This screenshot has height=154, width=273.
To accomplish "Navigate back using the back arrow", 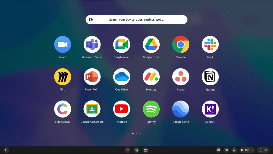I will pos(6,150).
